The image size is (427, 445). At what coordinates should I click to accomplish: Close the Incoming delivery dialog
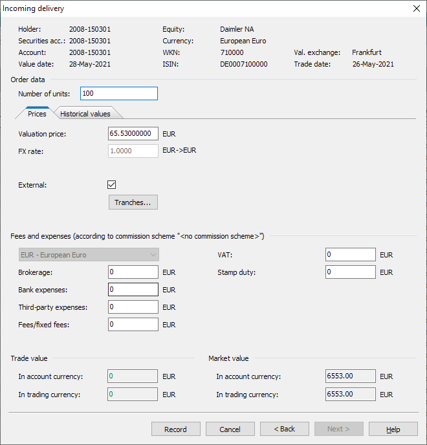point(415,8)
